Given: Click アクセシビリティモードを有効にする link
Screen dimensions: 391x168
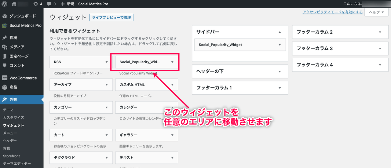Looking at the screenshot, I should point(333,12).
